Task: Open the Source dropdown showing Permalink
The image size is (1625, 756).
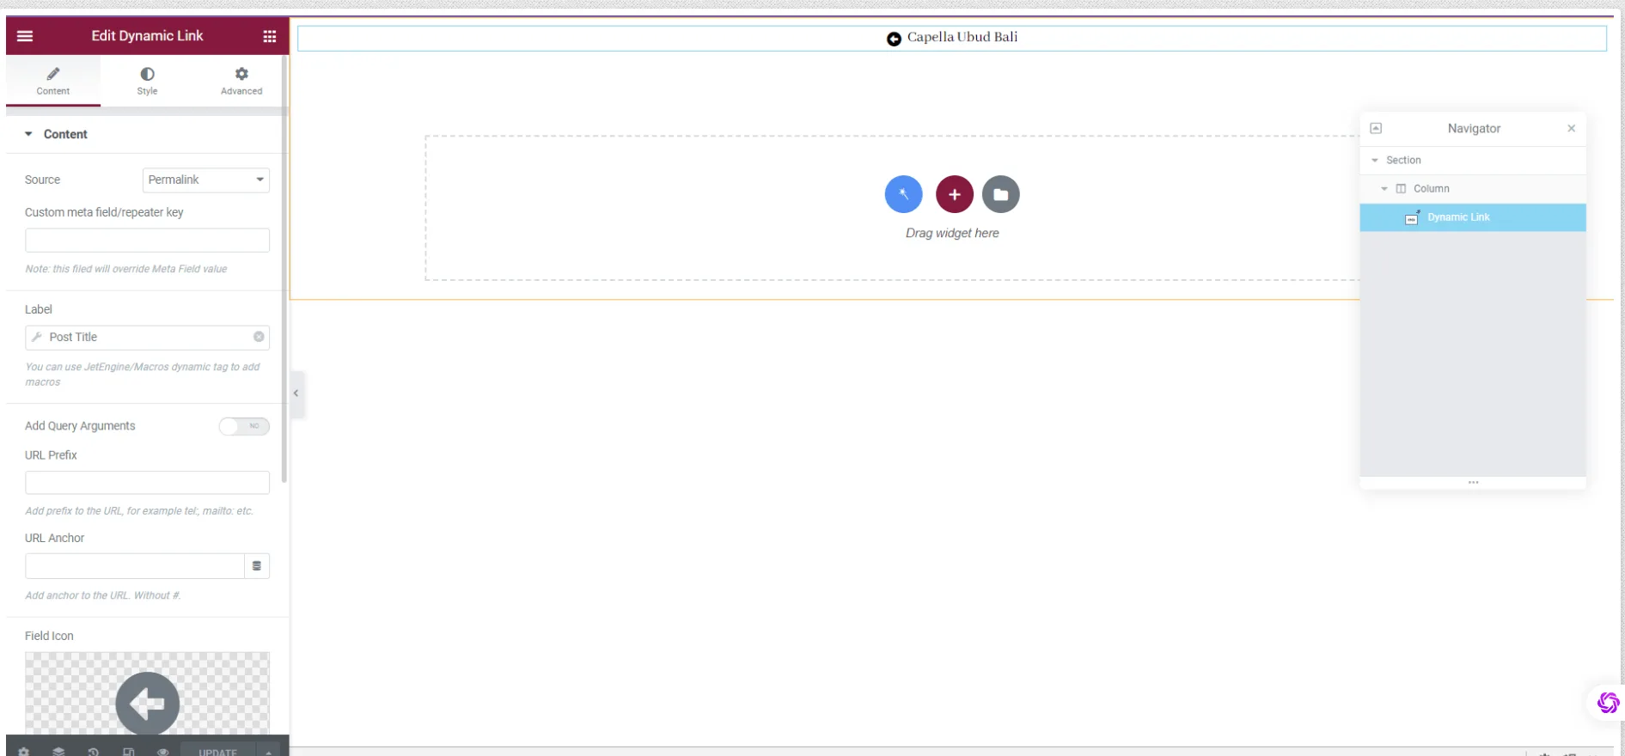Action: tap(205, 180)
